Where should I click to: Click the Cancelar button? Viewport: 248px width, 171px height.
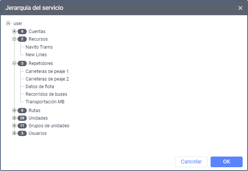191,161
